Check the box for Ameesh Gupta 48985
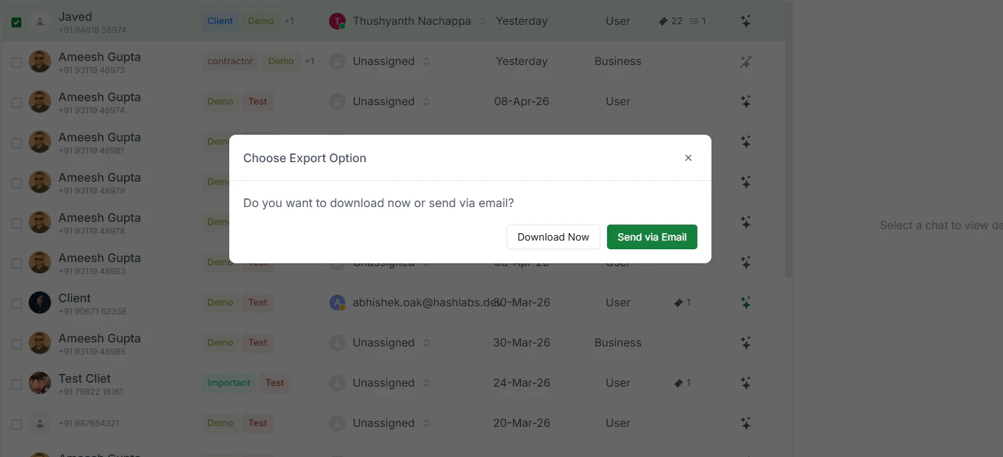The height and width of the screenshot is (457, 1003). coord(17,344)
